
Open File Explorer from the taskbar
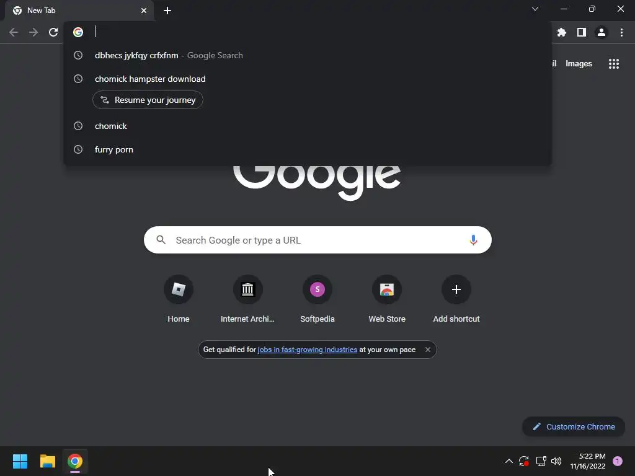47,461
